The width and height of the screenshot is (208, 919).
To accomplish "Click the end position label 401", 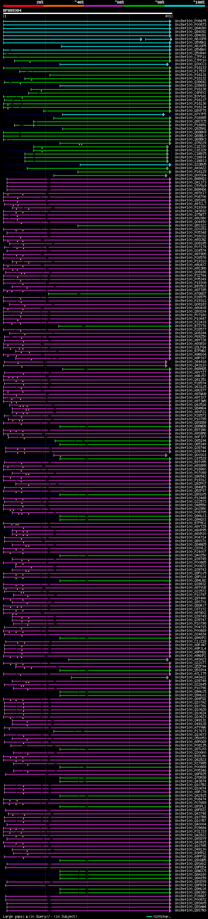I will (168, 16).
